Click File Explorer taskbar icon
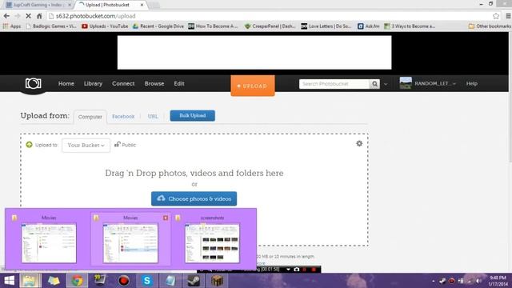512x288 pixels. (30, 281)
